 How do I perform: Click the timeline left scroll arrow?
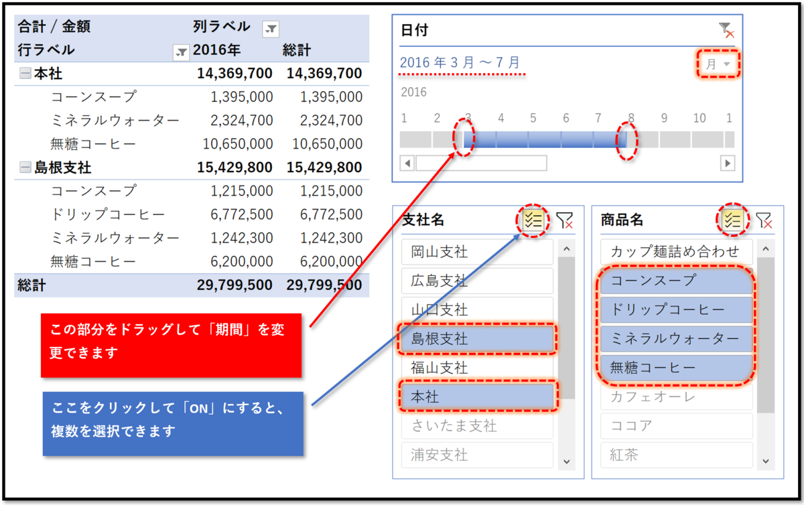click(405, 163)
